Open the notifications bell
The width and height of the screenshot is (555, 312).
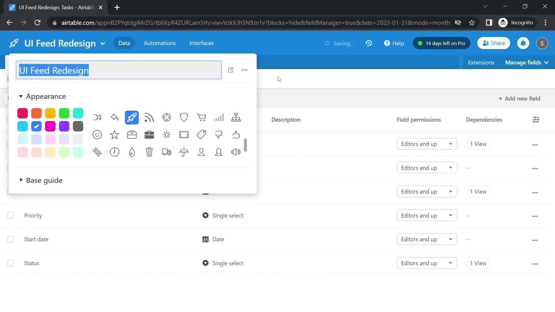[523, 43]
